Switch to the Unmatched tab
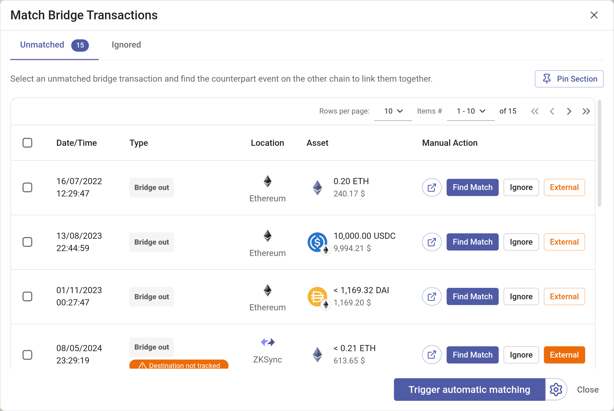The width and height of the screenshot is (614, 411). click(x=54, y=45)
